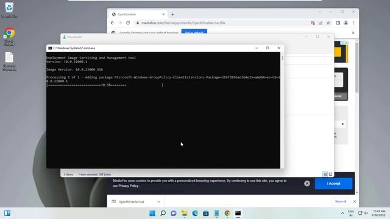Screen dimensions: 390x219
Task: Select the GpeditEnabler browser tab
Action: tap(138, 15)
